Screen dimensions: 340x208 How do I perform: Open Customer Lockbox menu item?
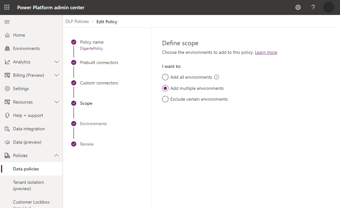[31, 202]
